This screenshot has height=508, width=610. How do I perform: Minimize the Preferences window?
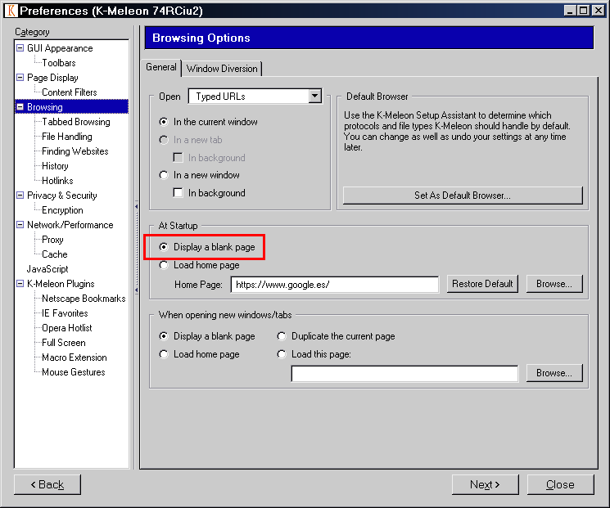(570, 11)
